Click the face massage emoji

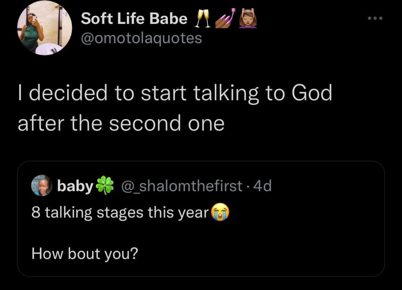tap(248, 18)
